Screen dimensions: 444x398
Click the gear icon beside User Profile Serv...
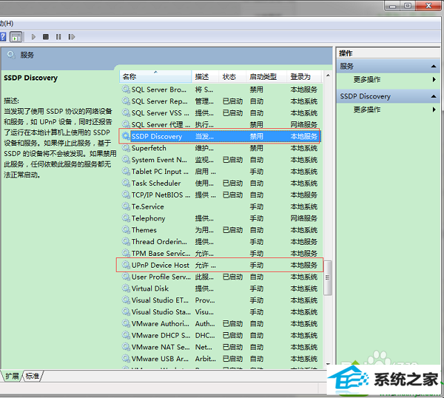point(126,277)
